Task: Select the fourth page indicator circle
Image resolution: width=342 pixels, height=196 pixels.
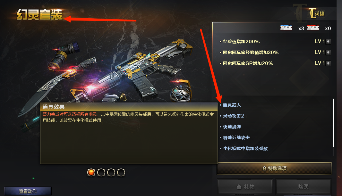Action: click(121, 172)
